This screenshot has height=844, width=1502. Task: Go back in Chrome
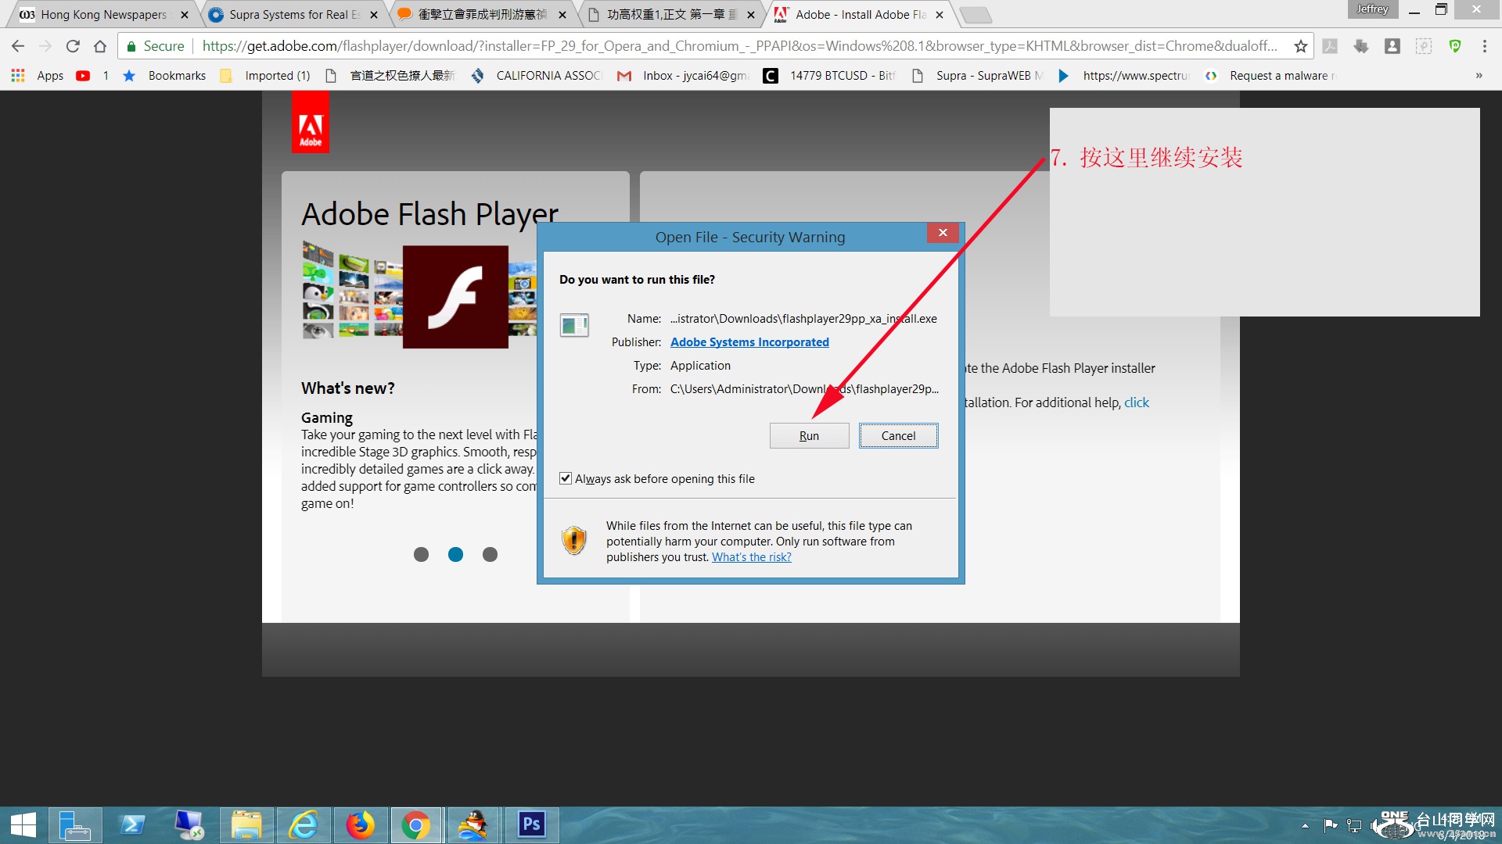point(18,46)
